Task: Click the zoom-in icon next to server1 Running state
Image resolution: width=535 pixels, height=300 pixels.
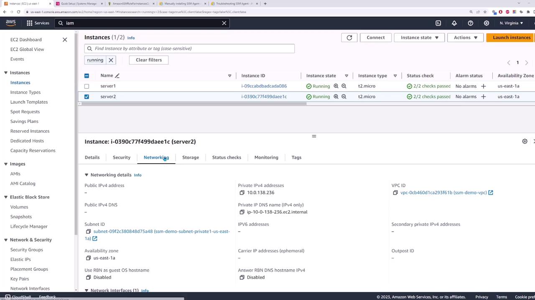Action: 336,86
